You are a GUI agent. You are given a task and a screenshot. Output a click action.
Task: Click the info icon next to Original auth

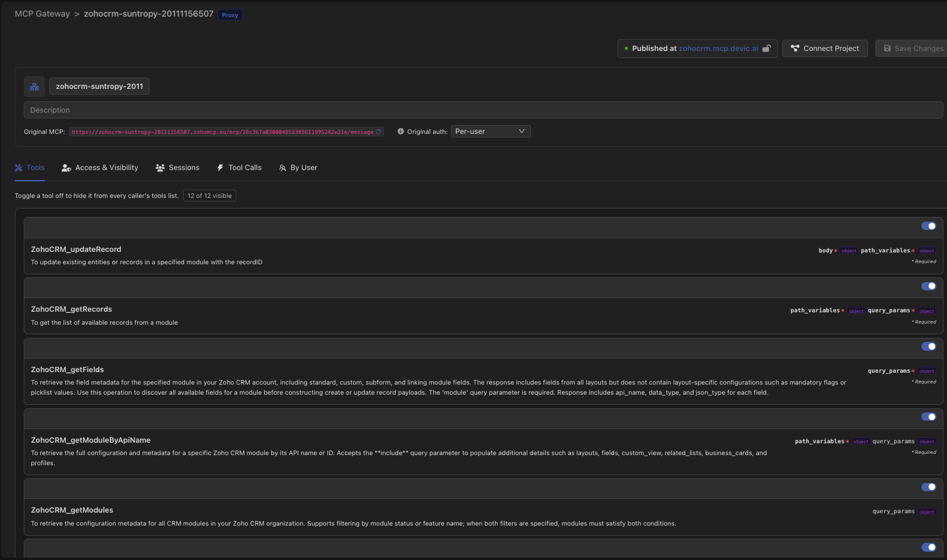point(401,132)
